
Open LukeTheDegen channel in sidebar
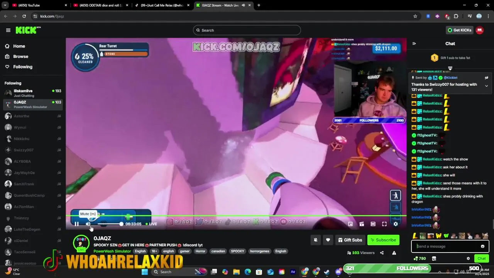coord(33,229)
